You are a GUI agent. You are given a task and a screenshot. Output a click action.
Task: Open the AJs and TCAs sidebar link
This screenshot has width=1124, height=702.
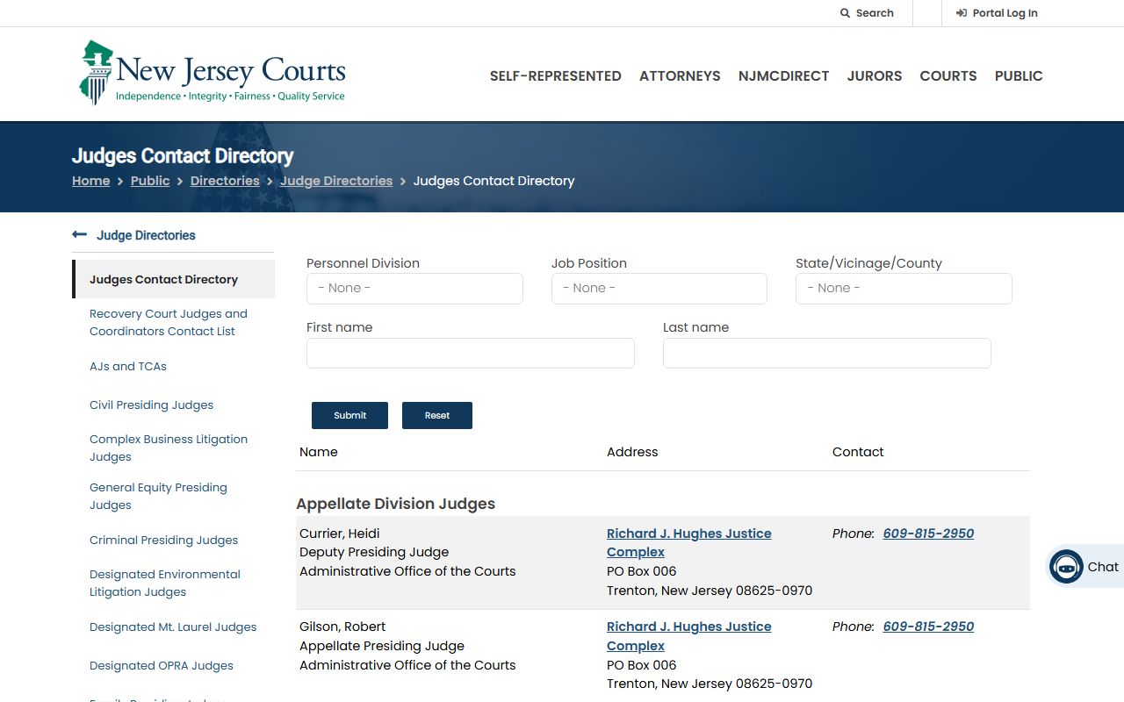pos(128,366)
